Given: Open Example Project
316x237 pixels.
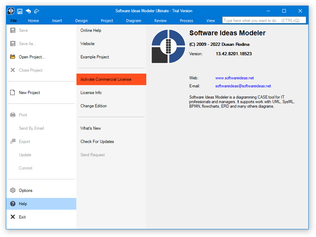Looking at the screenshot, I should point(111,57).
